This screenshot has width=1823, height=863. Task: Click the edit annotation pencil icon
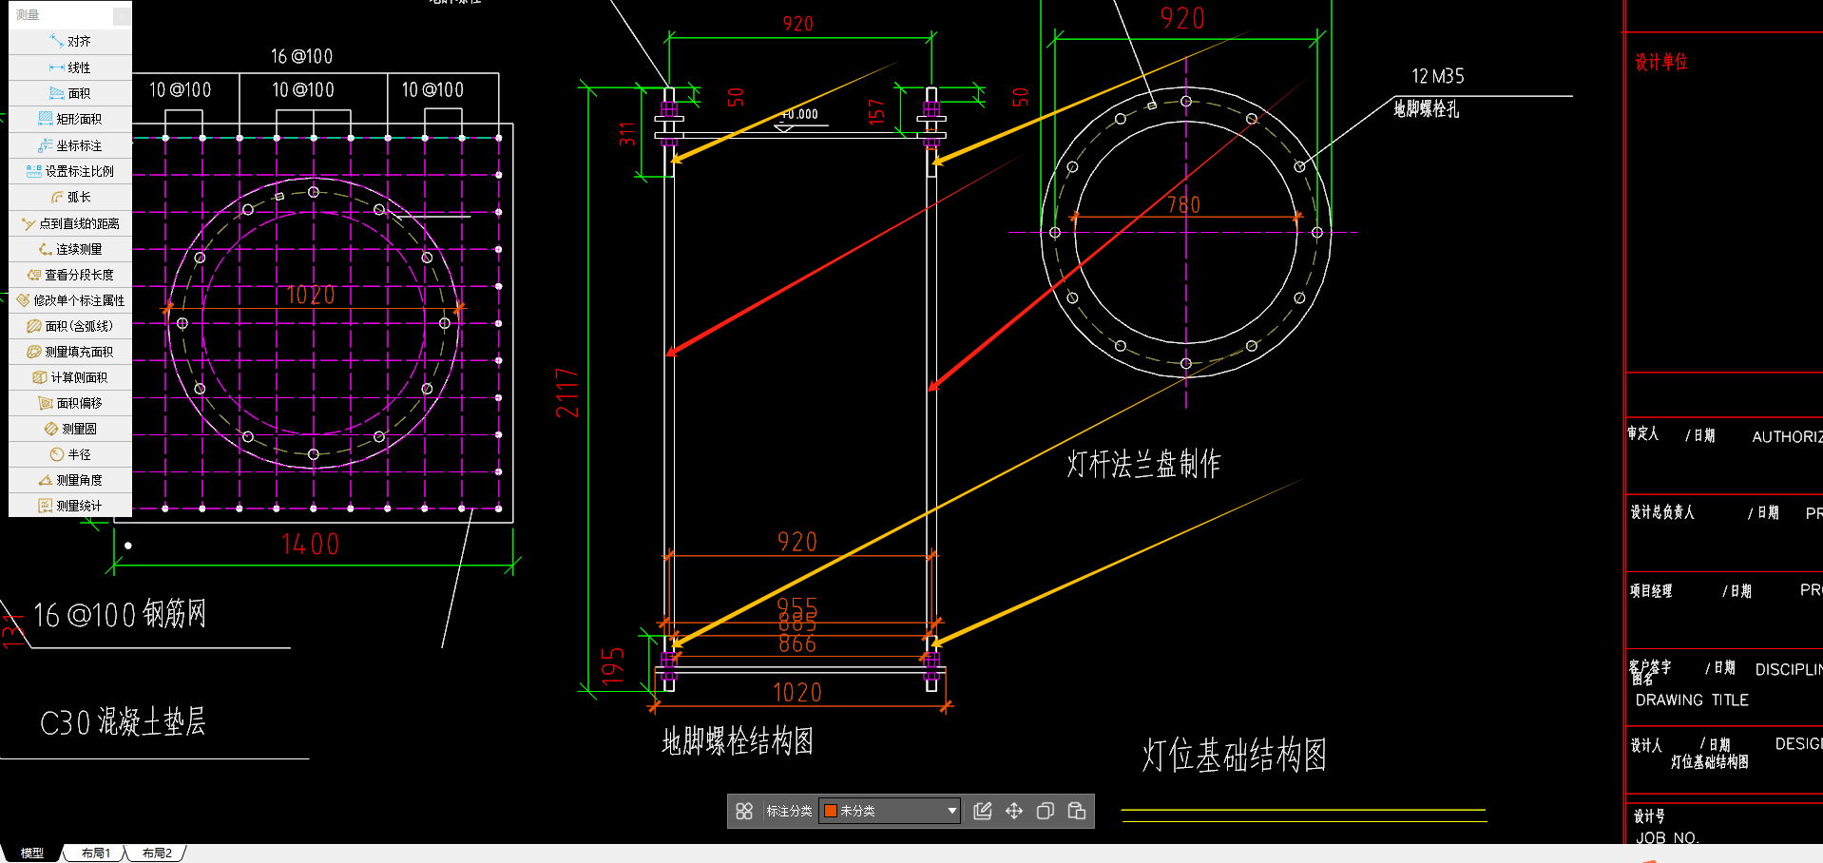(983, 811)
